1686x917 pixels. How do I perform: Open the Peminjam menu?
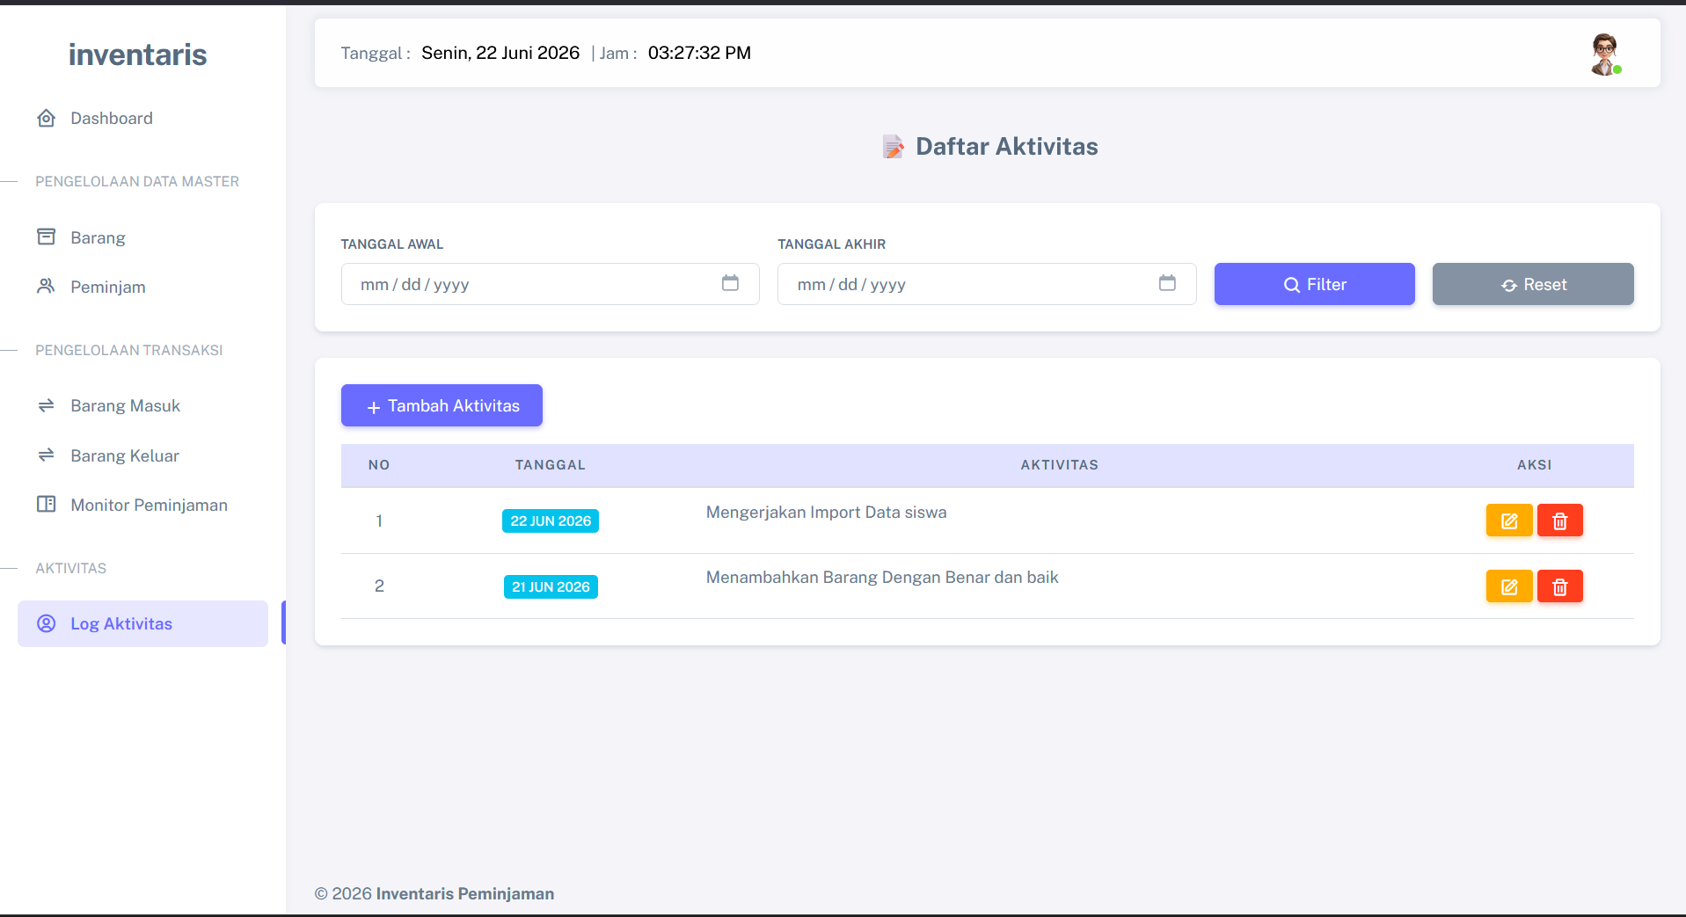pos(142,287)
